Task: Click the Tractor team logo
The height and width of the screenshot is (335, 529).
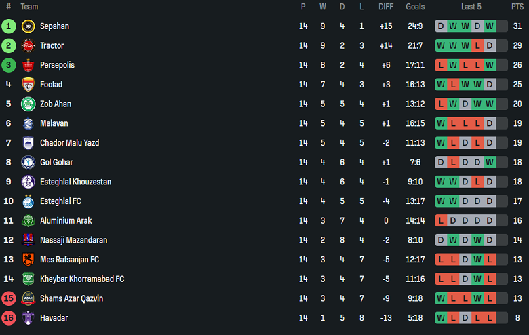Action: point(28,45)
